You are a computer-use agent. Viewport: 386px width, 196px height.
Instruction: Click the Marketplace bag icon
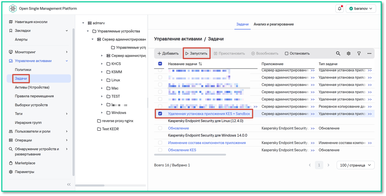pyautogui.click(x=11, y=163)
